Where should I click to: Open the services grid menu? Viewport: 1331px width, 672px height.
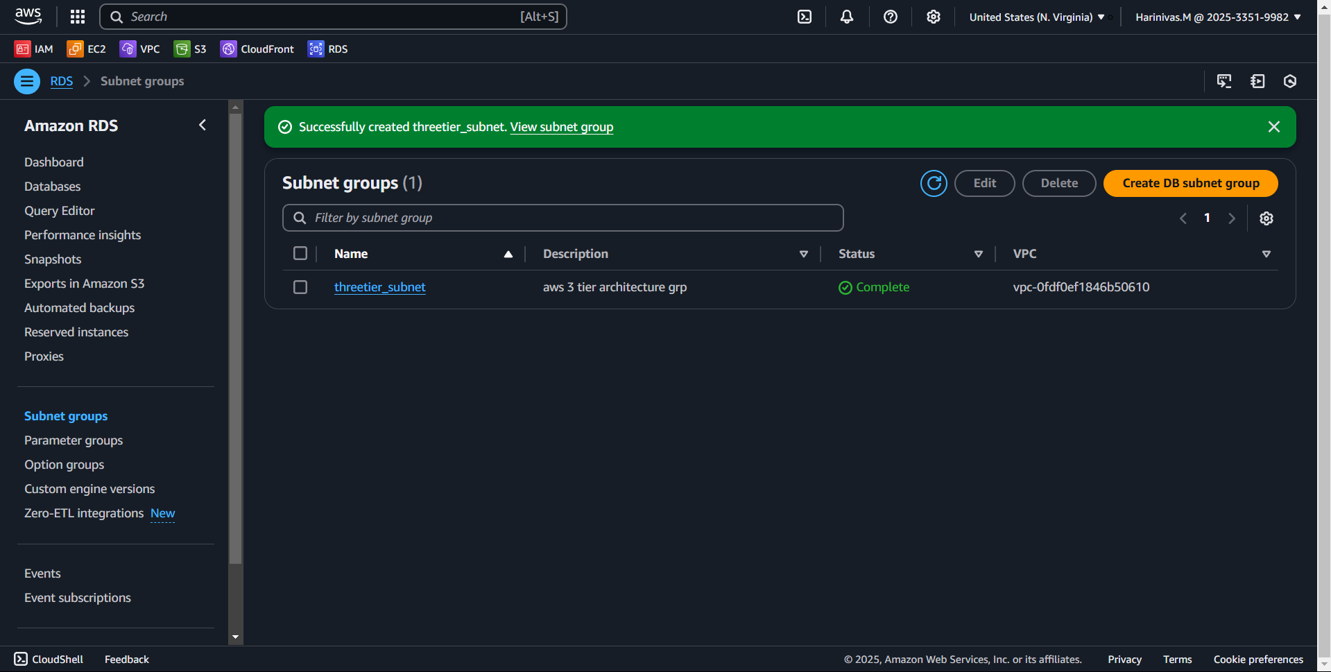pos(78,17)
